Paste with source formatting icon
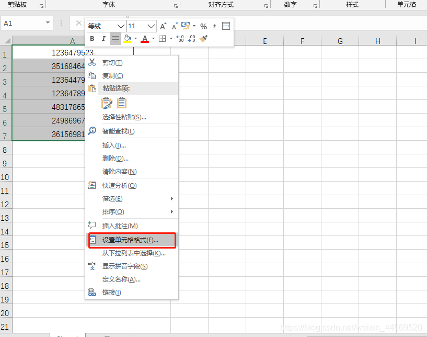 [x=107, y=103]
